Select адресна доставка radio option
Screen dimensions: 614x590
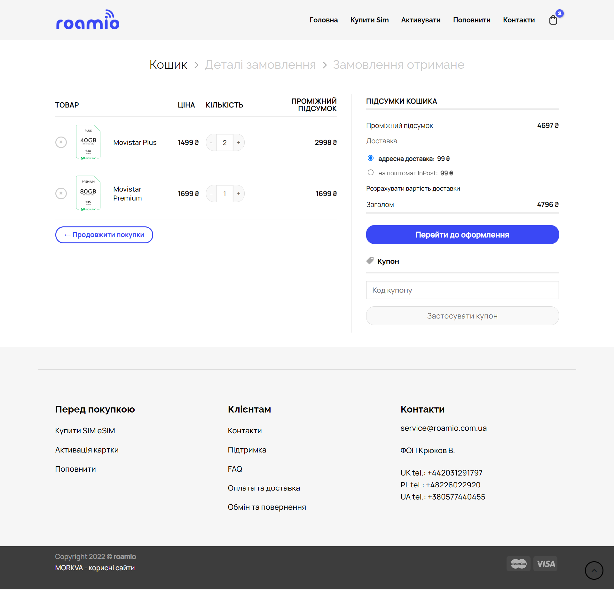(x=371, y=158)
